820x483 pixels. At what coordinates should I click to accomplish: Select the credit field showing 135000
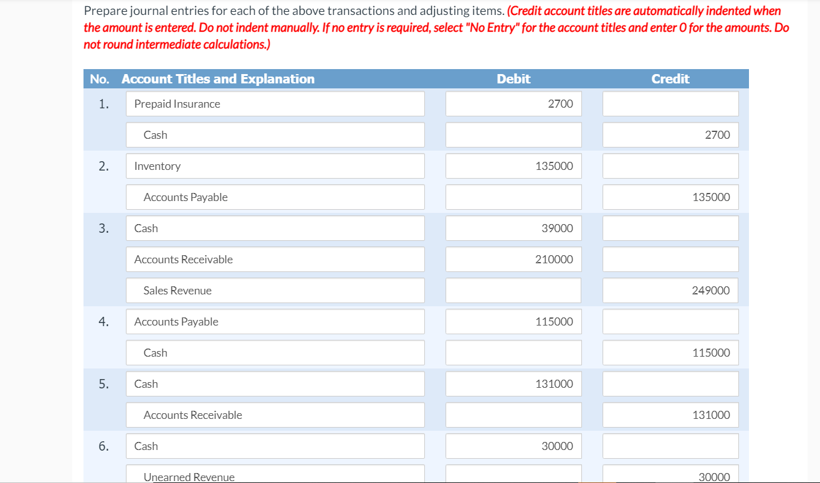click(x=670, y=197)
